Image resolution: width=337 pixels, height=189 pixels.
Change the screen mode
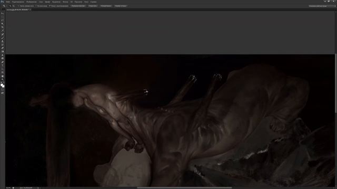(2, 93)
